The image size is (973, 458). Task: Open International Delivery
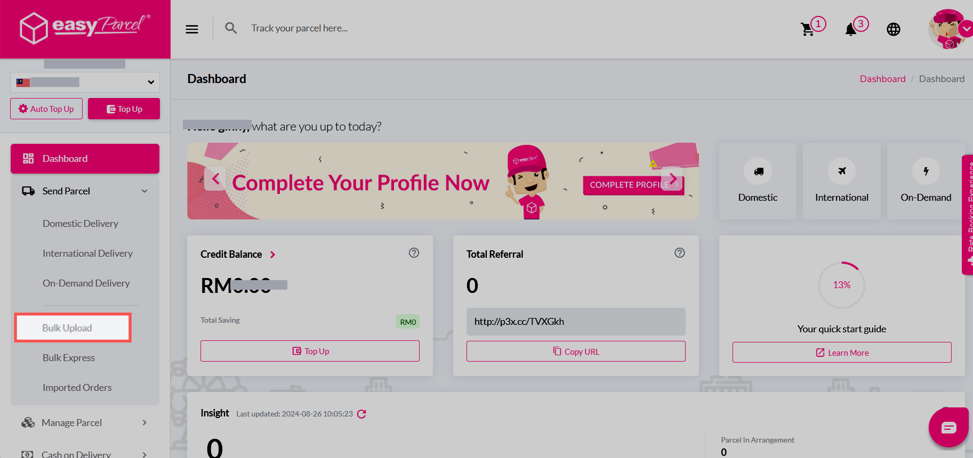pyautogui.click(x=87, y=253)
